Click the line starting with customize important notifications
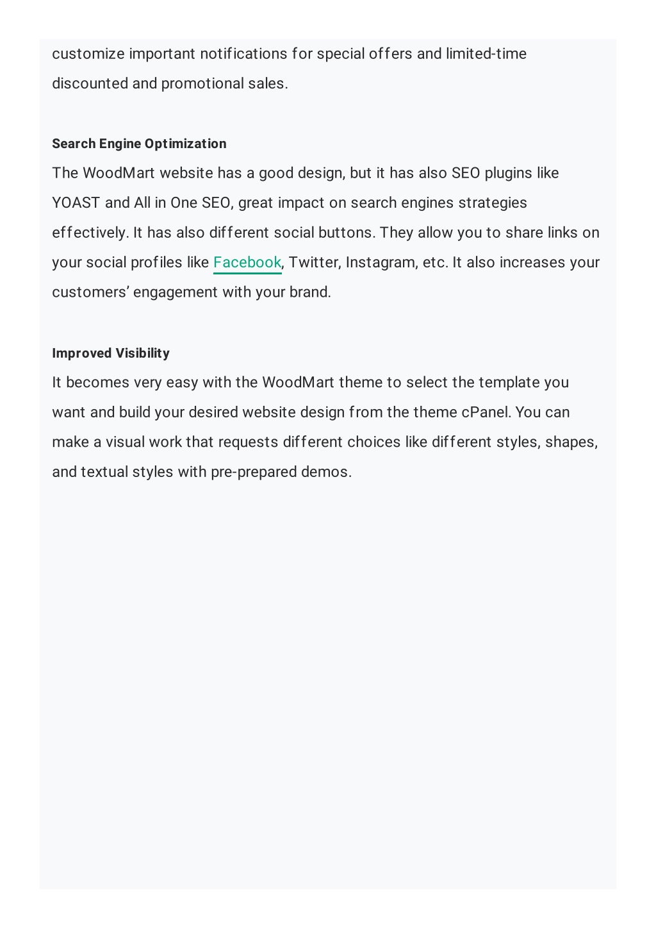The height and width of the screenshot is (929, 656). tap(289, 53)
